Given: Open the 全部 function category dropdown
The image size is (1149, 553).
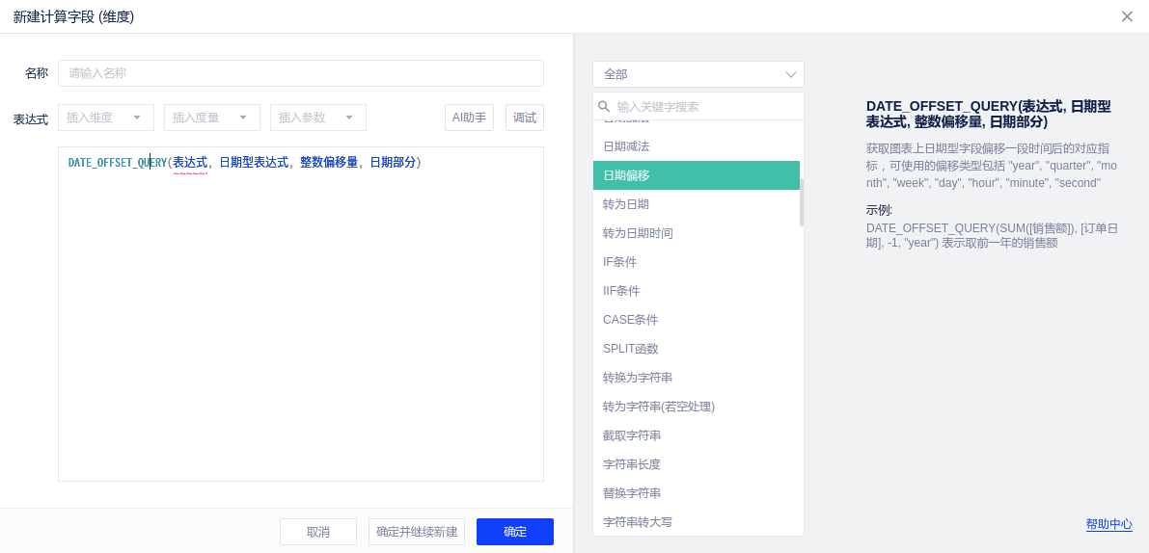Looking at the screenshot, I should click(x=698, y=74).
